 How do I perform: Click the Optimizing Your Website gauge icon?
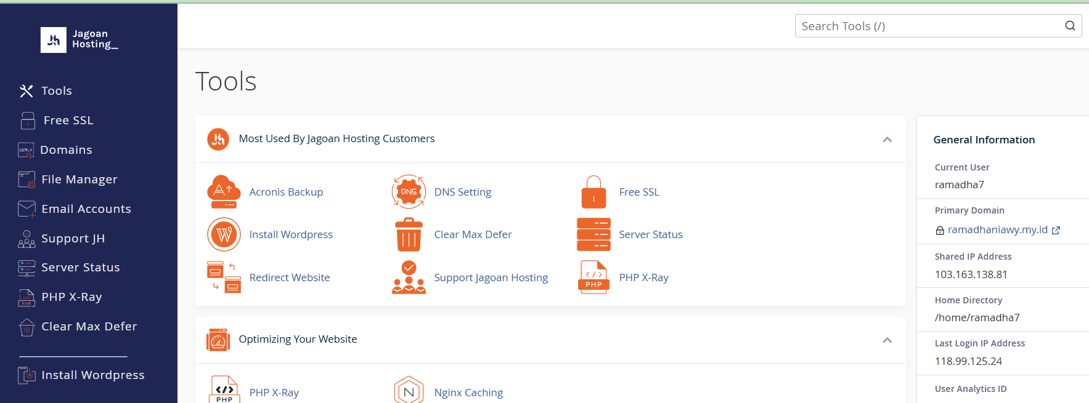pyautogui.click(x=218, y=340)
